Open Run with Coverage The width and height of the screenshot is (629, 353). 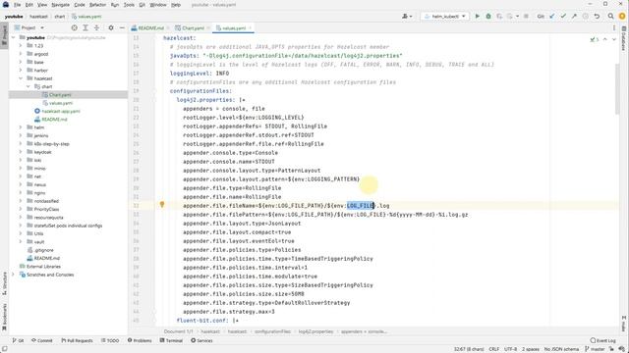(x=499, y=17)
